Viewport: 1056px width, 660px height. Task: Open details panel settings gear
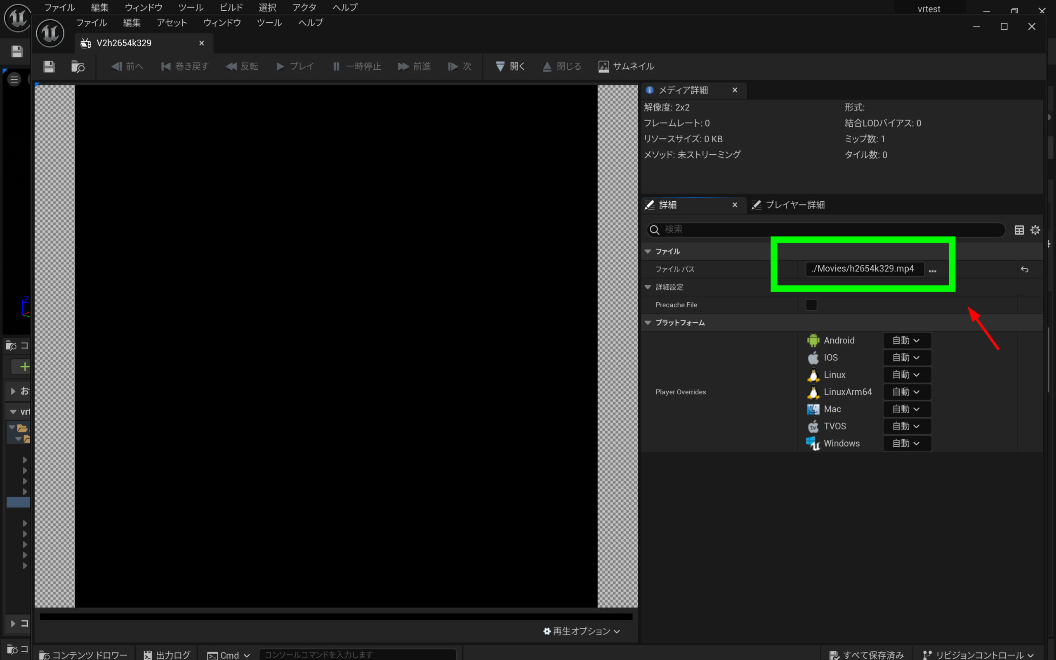(x=1035, y=230)
